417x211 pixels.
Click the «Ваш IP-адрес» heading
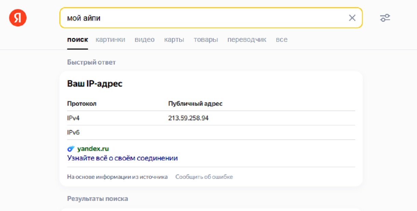click(95, 84)
